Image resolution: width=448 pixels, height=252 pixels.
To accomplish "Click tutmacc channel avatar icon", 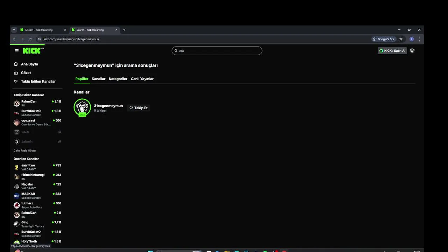I will [16, 205].
